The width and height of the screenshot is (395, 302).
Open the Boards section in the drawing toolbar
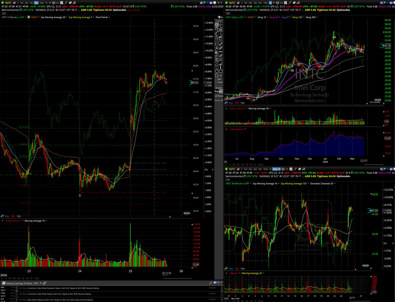[219, 88]
